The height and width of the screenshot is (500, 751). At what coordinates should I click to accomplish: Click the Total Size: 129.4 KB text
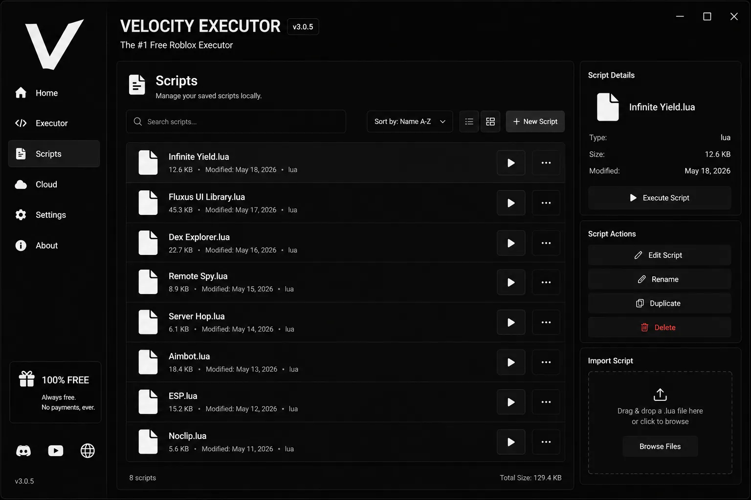click(x=530, y=478)
